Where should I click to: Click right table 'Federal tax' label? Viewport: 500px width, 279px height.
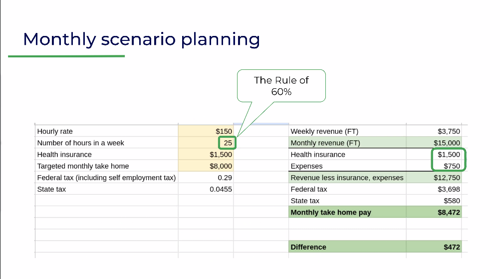point(309,189)
